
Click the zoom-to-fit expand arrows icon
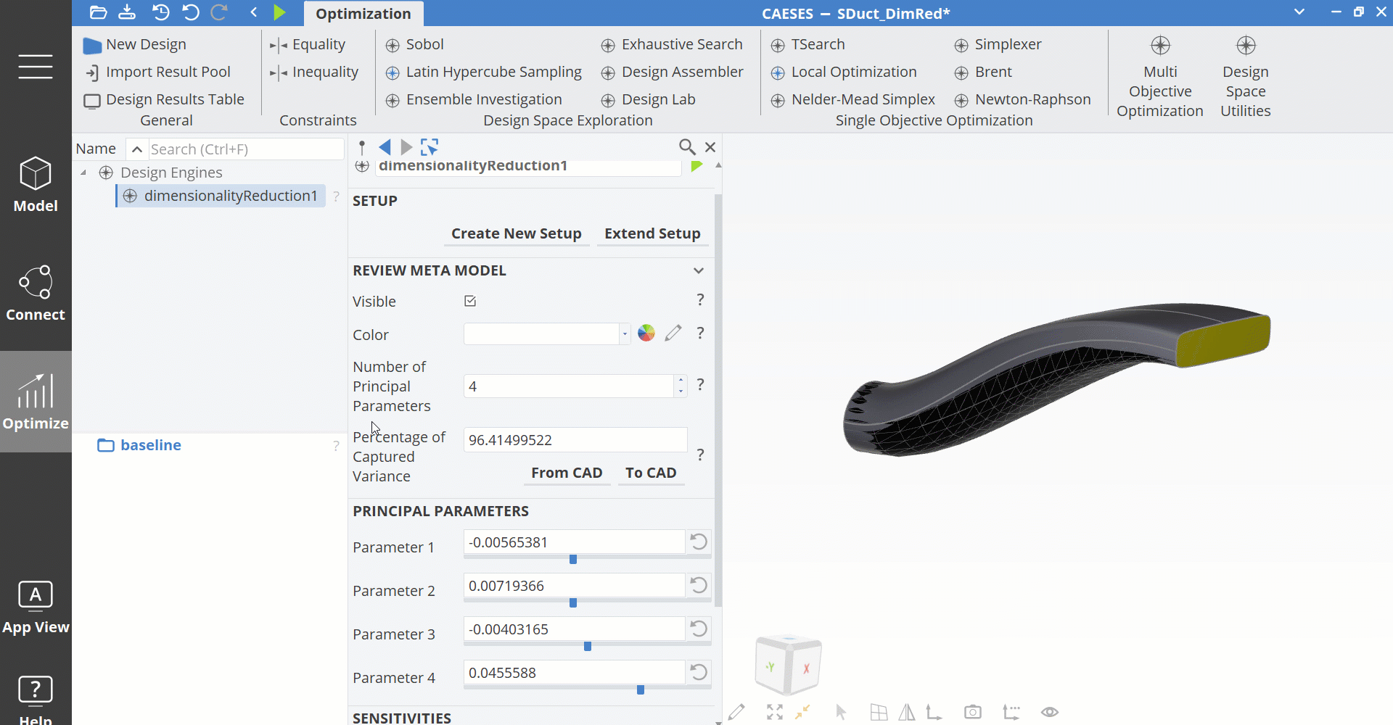pos(775,712)
